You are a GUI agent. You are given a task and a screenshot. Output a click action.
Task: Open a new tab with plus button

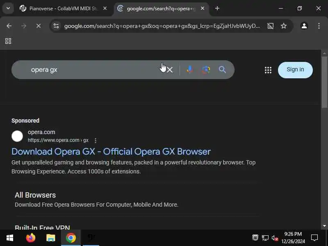[x=217, y=8]
